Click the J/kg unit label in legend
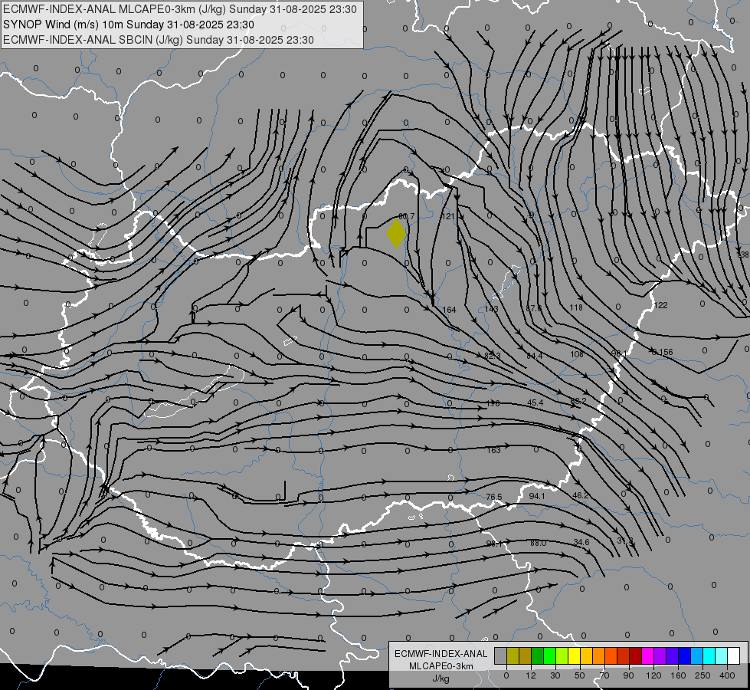This screenshot has height=690, width=750. 441,678
